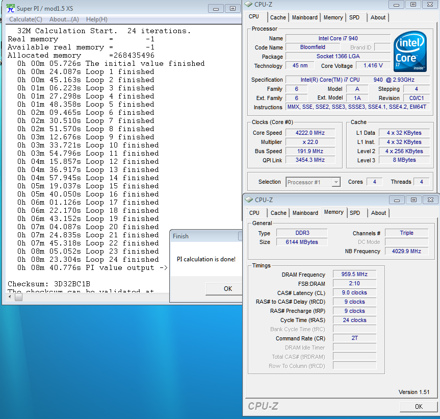
Task: Click the 'Allocated memory =268435496' line
Action: (x=81, y=55)
